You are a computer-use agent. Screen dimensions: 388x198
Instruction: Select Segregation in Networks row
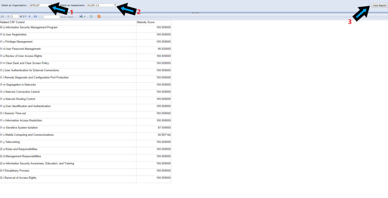pyautogui.click(x=85, y=86)
